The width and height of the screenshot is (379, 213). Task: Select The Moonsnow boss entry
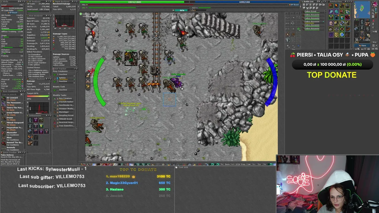[12, 104]
